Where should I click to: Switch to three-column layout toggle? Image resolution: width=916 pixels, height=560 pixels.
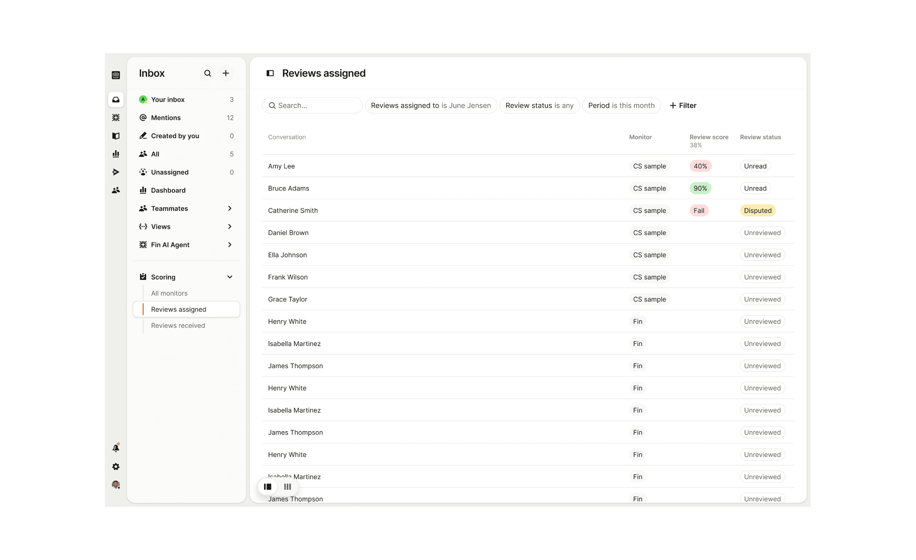coord(287,486)
